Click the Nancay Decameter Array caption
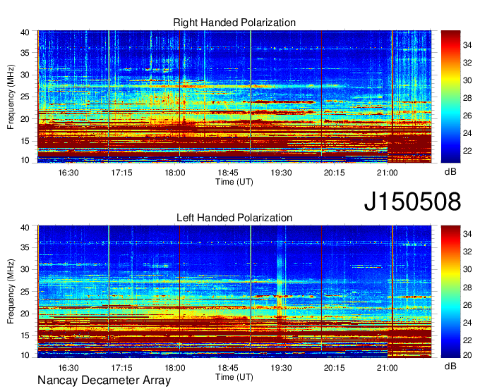480x389 pixels. (104, 381)
